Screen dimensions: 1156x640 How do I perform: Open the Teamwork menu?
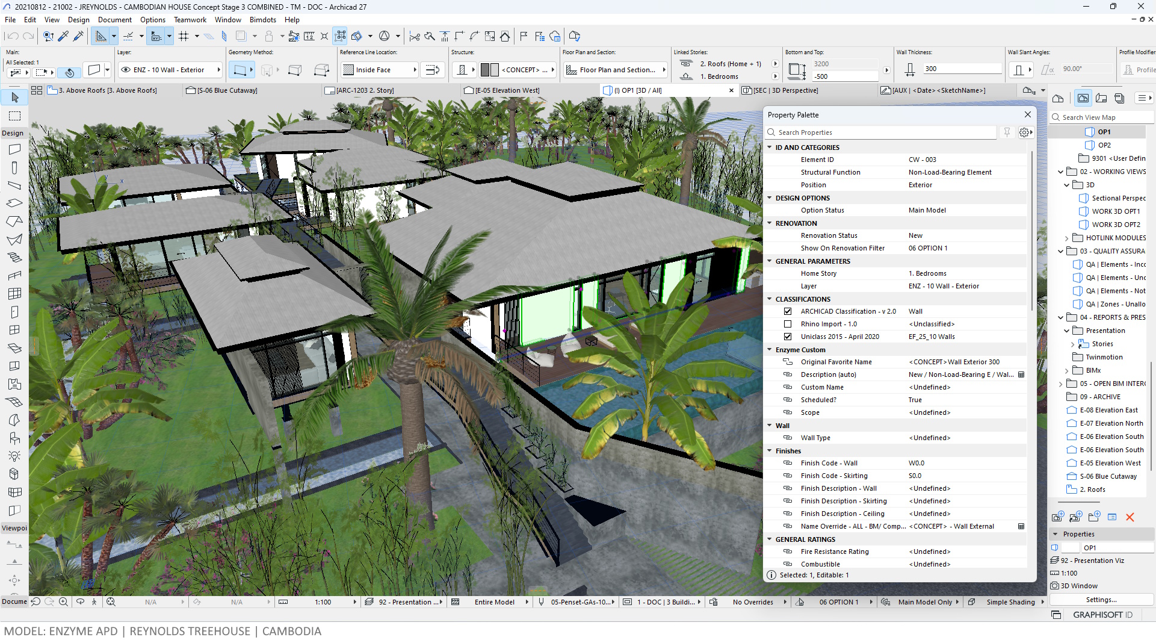click(x=190, y=20)
